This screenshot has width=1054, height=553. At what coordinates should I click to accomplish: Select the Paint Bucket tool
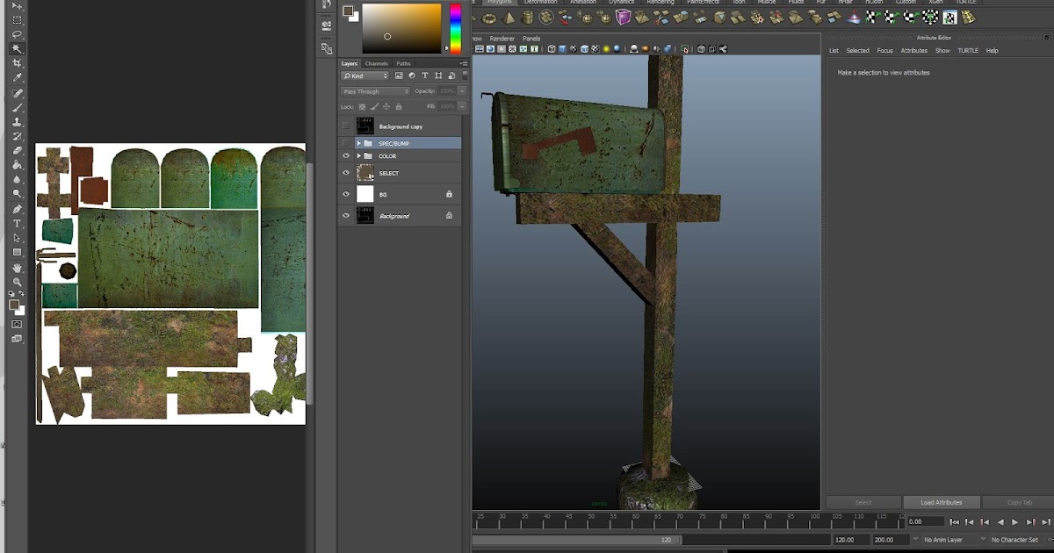click(17, 165)
